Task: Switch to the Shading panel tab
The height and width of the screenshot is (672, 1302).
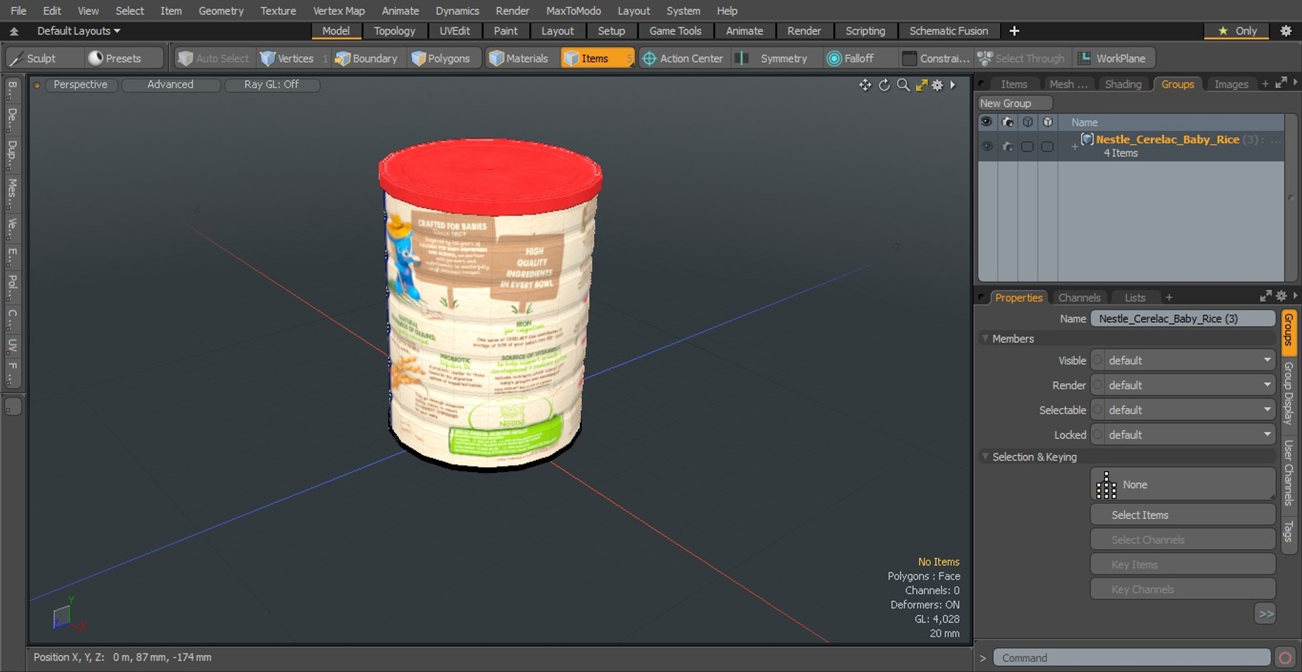Action: 1123,84
